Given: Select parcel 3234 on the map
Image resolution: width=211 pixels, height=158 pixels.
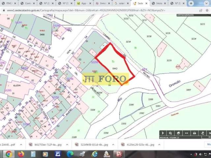Looking at the screenshot, I should [128, 42].
